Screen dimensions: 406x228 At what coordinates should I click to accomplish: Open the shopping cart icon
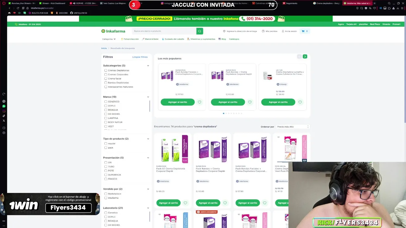[x=303, y=31]
